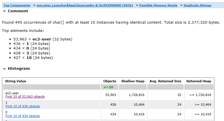The height and width of the screenshot is (121, 224).
Task: Click the Shallow Heap filter cell
Action: 133,87
